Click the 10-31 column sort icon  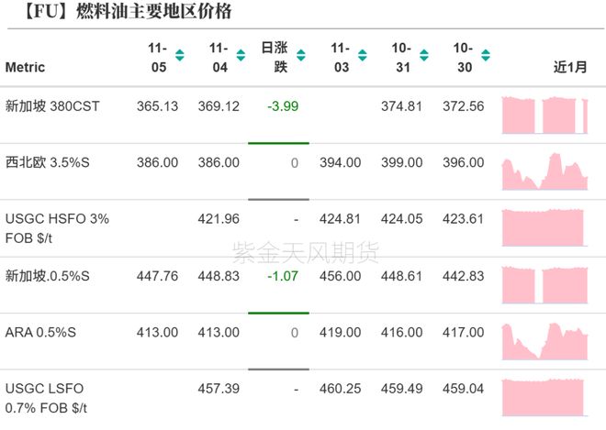(x=423, y=55)
